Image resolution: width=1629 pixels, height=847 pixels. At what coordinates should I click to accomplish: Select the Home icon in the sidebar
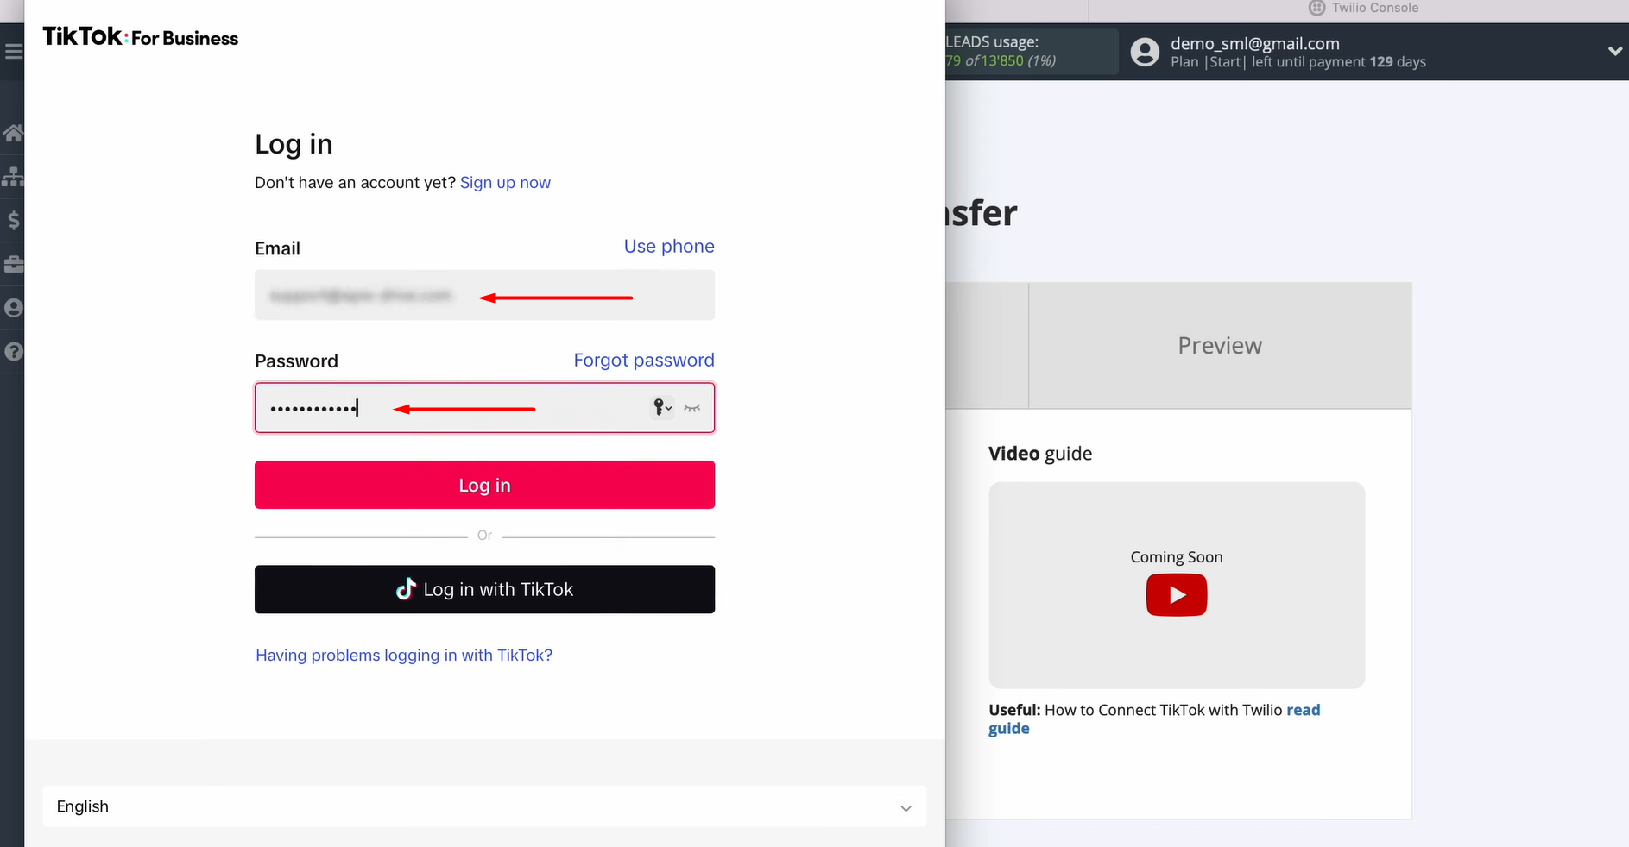14,132
